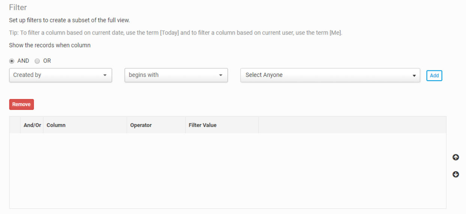This screenshot has height=214, width=466.
Task: Select the AND radio button
Action: [12, 61]
